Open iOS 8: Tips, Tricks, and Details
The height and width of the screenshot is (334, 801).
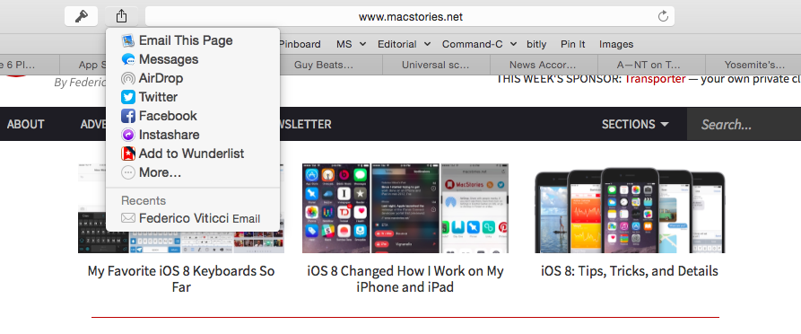(x=630, y=271)
